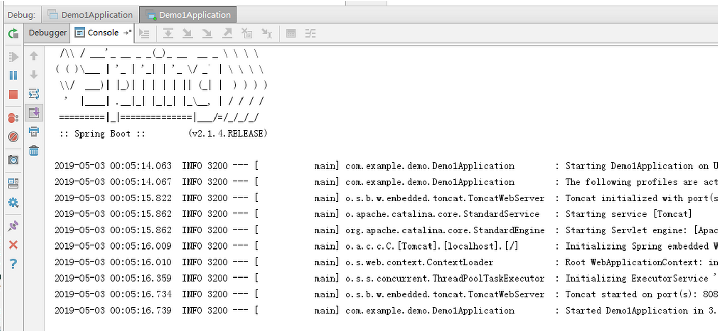
Task: Click the Debug: tool window label
Action: pyautogui.click(x=21, y=15)
